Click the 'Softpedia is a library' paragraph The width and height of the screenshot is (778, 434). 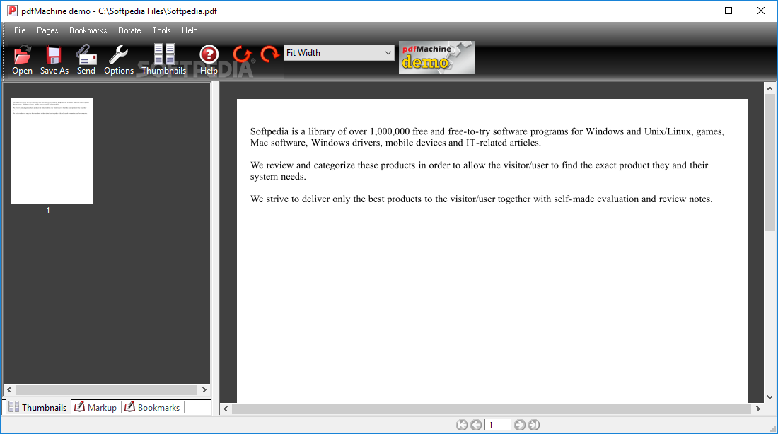coord(487,137)
